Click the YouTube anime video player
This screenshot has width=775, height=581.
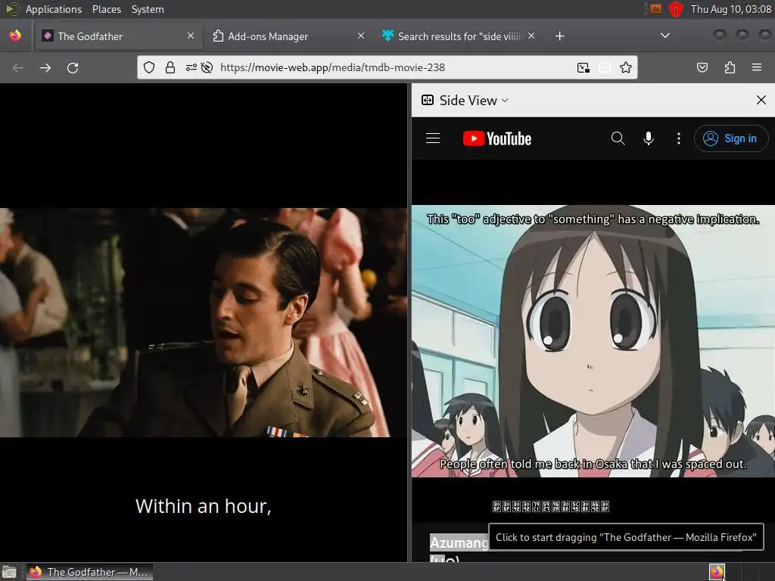pos(593,341)
